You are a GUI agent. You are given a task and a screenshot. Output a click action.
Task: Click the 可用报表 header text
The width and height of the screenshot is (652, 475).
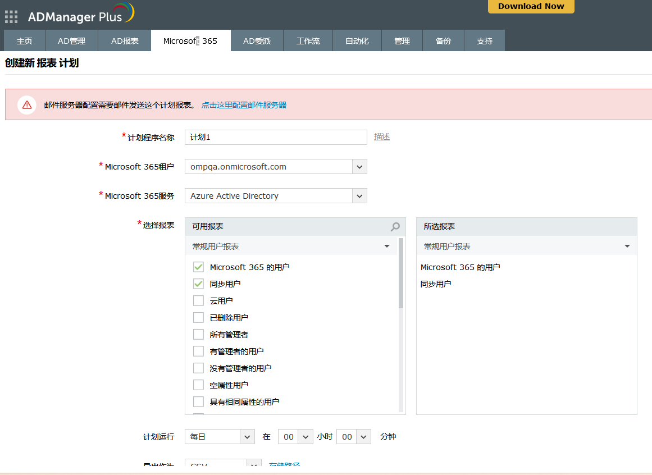click(x=208, y=226)
